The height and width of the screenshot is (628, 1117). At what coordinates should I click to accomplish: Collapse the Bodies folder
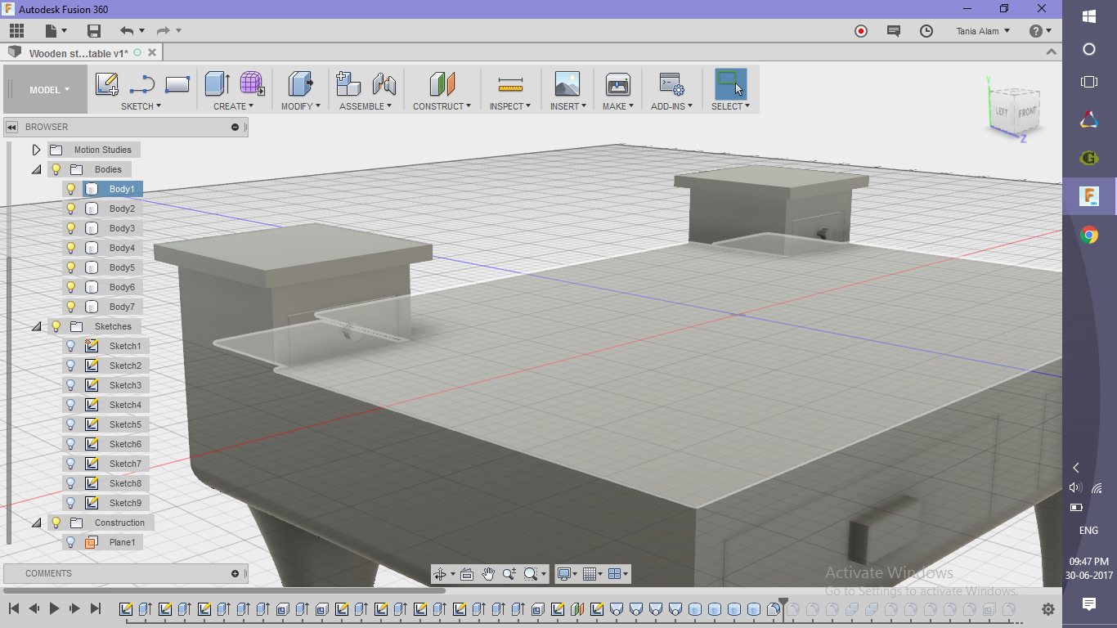[36, 169]
